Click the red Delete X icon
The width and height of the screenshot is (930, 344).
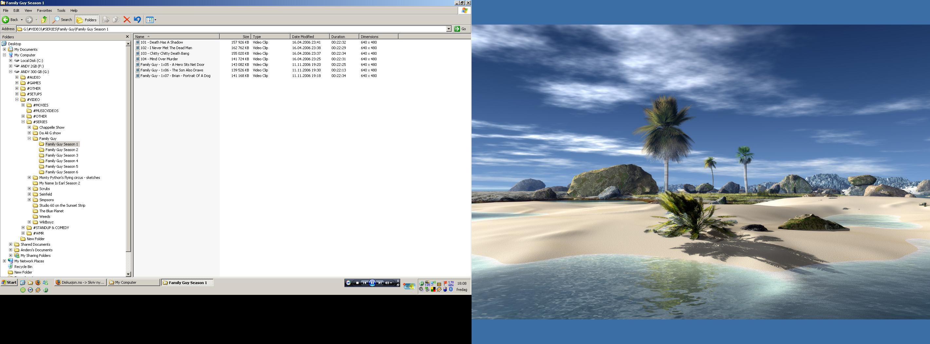127,20
